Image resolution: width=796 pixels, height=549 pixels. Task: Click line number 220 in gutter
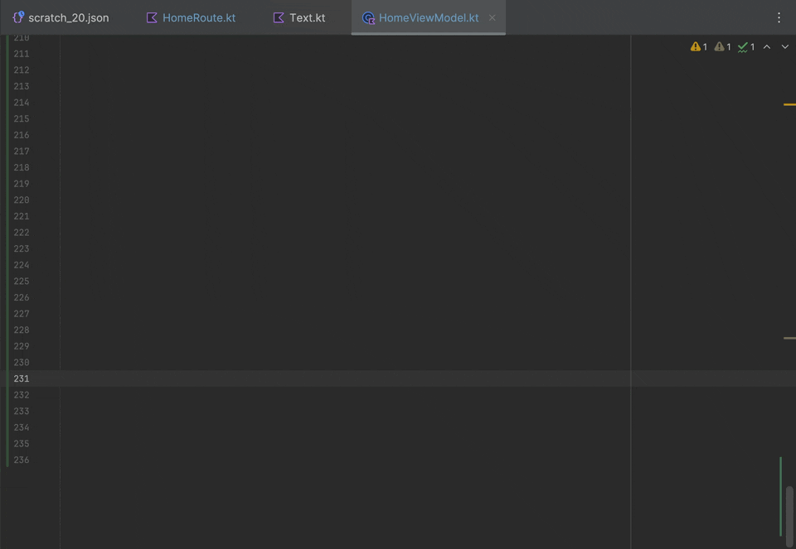click(22, 200)
